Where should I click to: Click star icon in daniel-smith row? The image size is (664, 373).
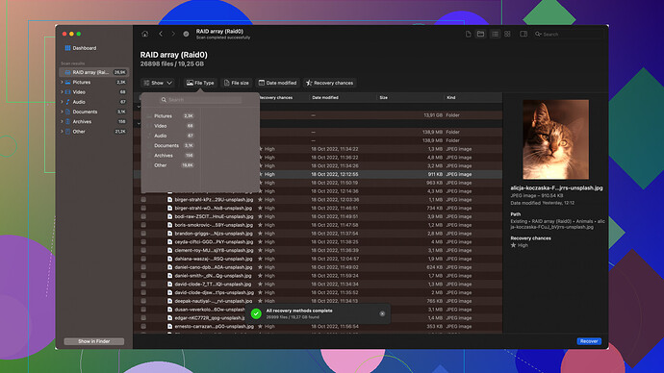[x=261, y=276]
